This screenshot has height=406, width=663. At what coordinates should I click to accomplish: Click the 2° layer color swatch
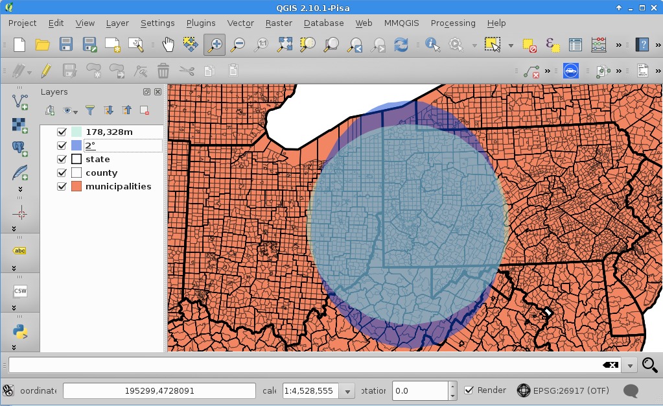click(76, 146)
